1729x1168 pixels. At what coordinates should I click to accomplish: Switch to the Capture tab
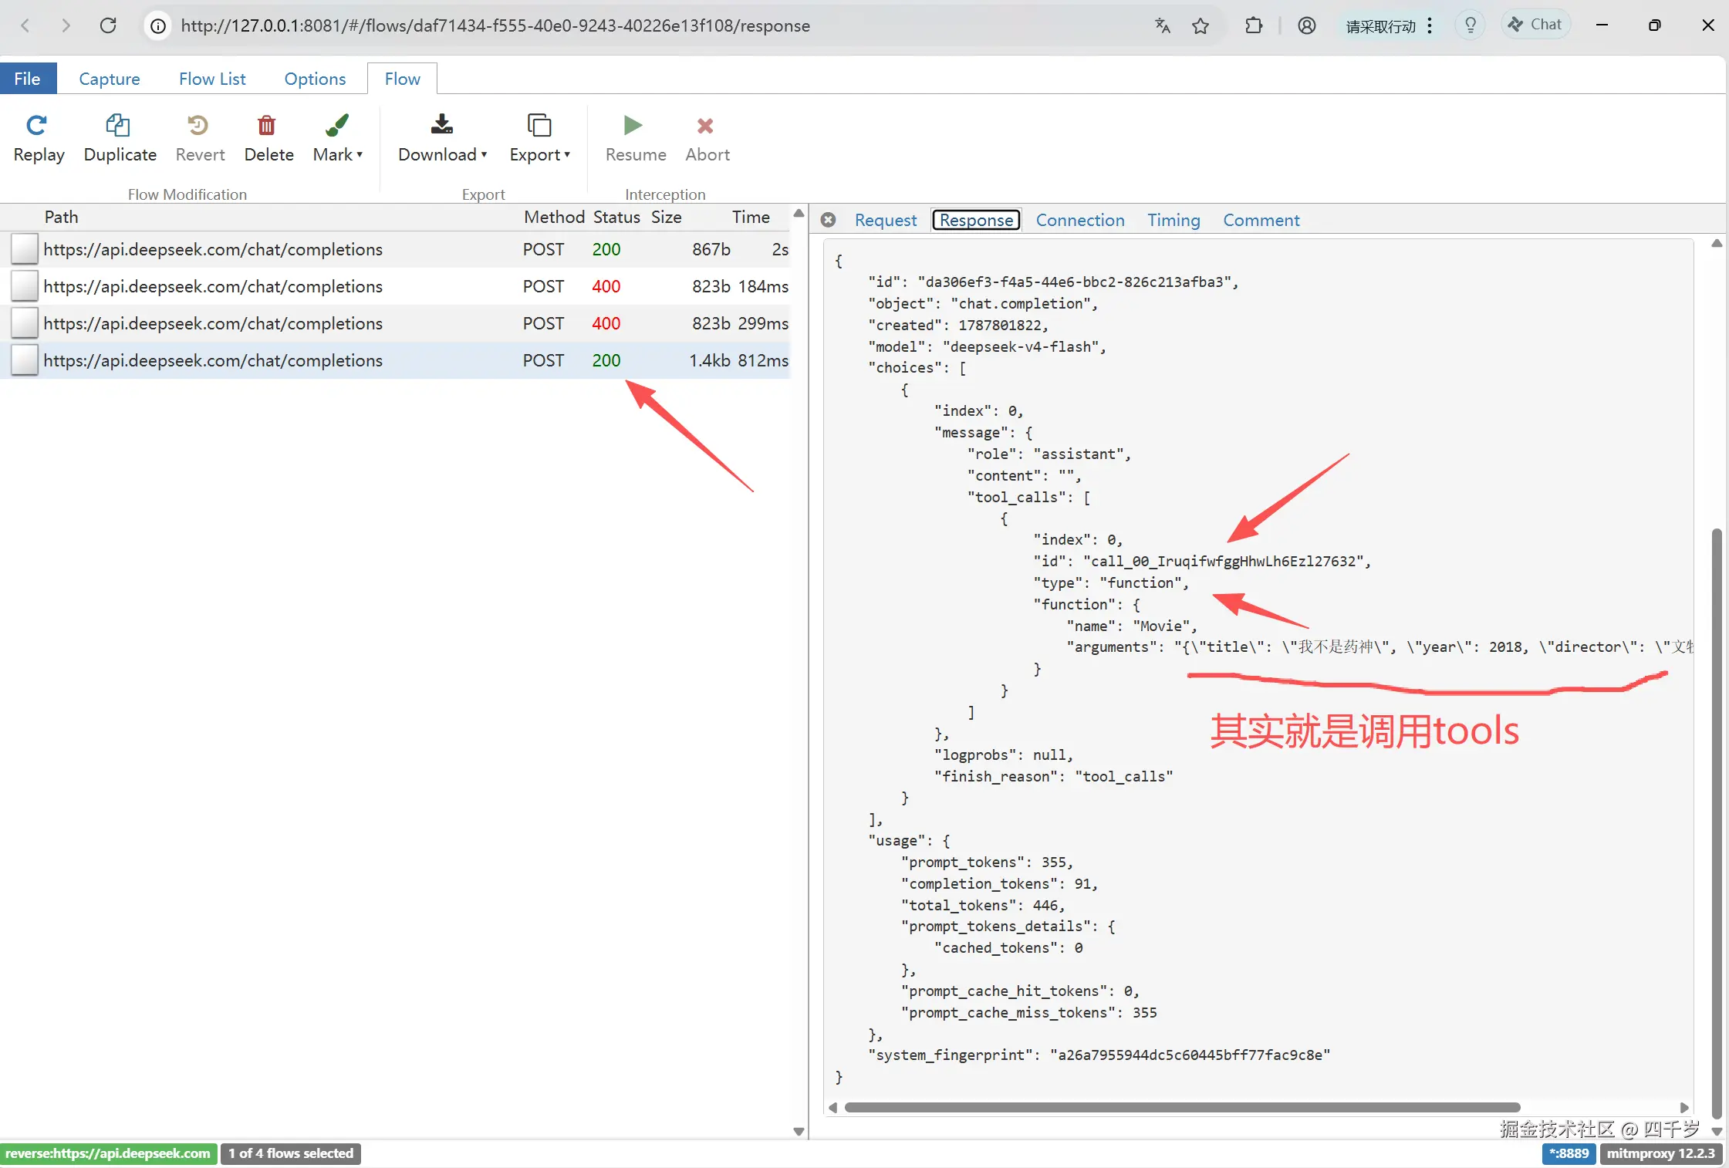click(x=110, y=79)
